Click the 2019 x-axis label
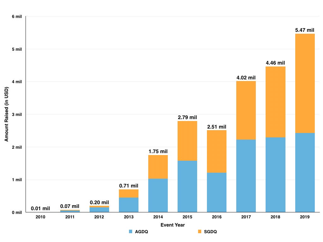The image size is (323, 242). pyautogui.click(x=305, y=217)
